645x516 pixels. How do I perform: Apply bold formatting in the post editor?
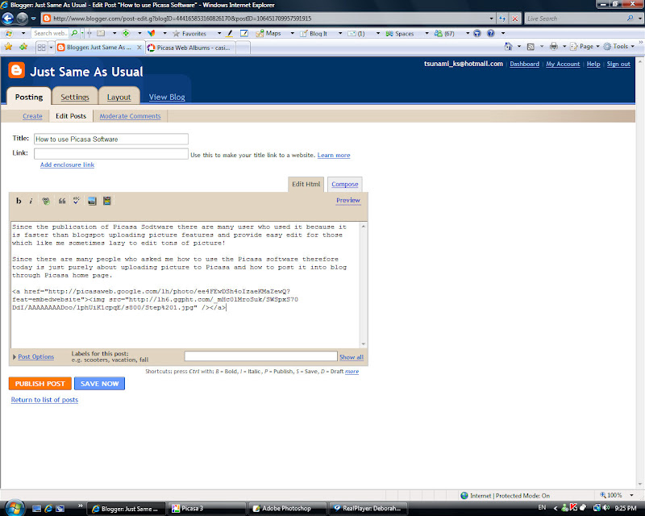tap(19, 201)
